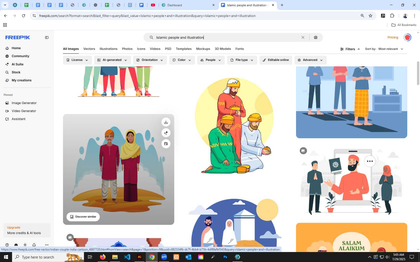Switch to the Photos tab
The width and height of the screenshot is (420, 262).
tap(127, 49)
